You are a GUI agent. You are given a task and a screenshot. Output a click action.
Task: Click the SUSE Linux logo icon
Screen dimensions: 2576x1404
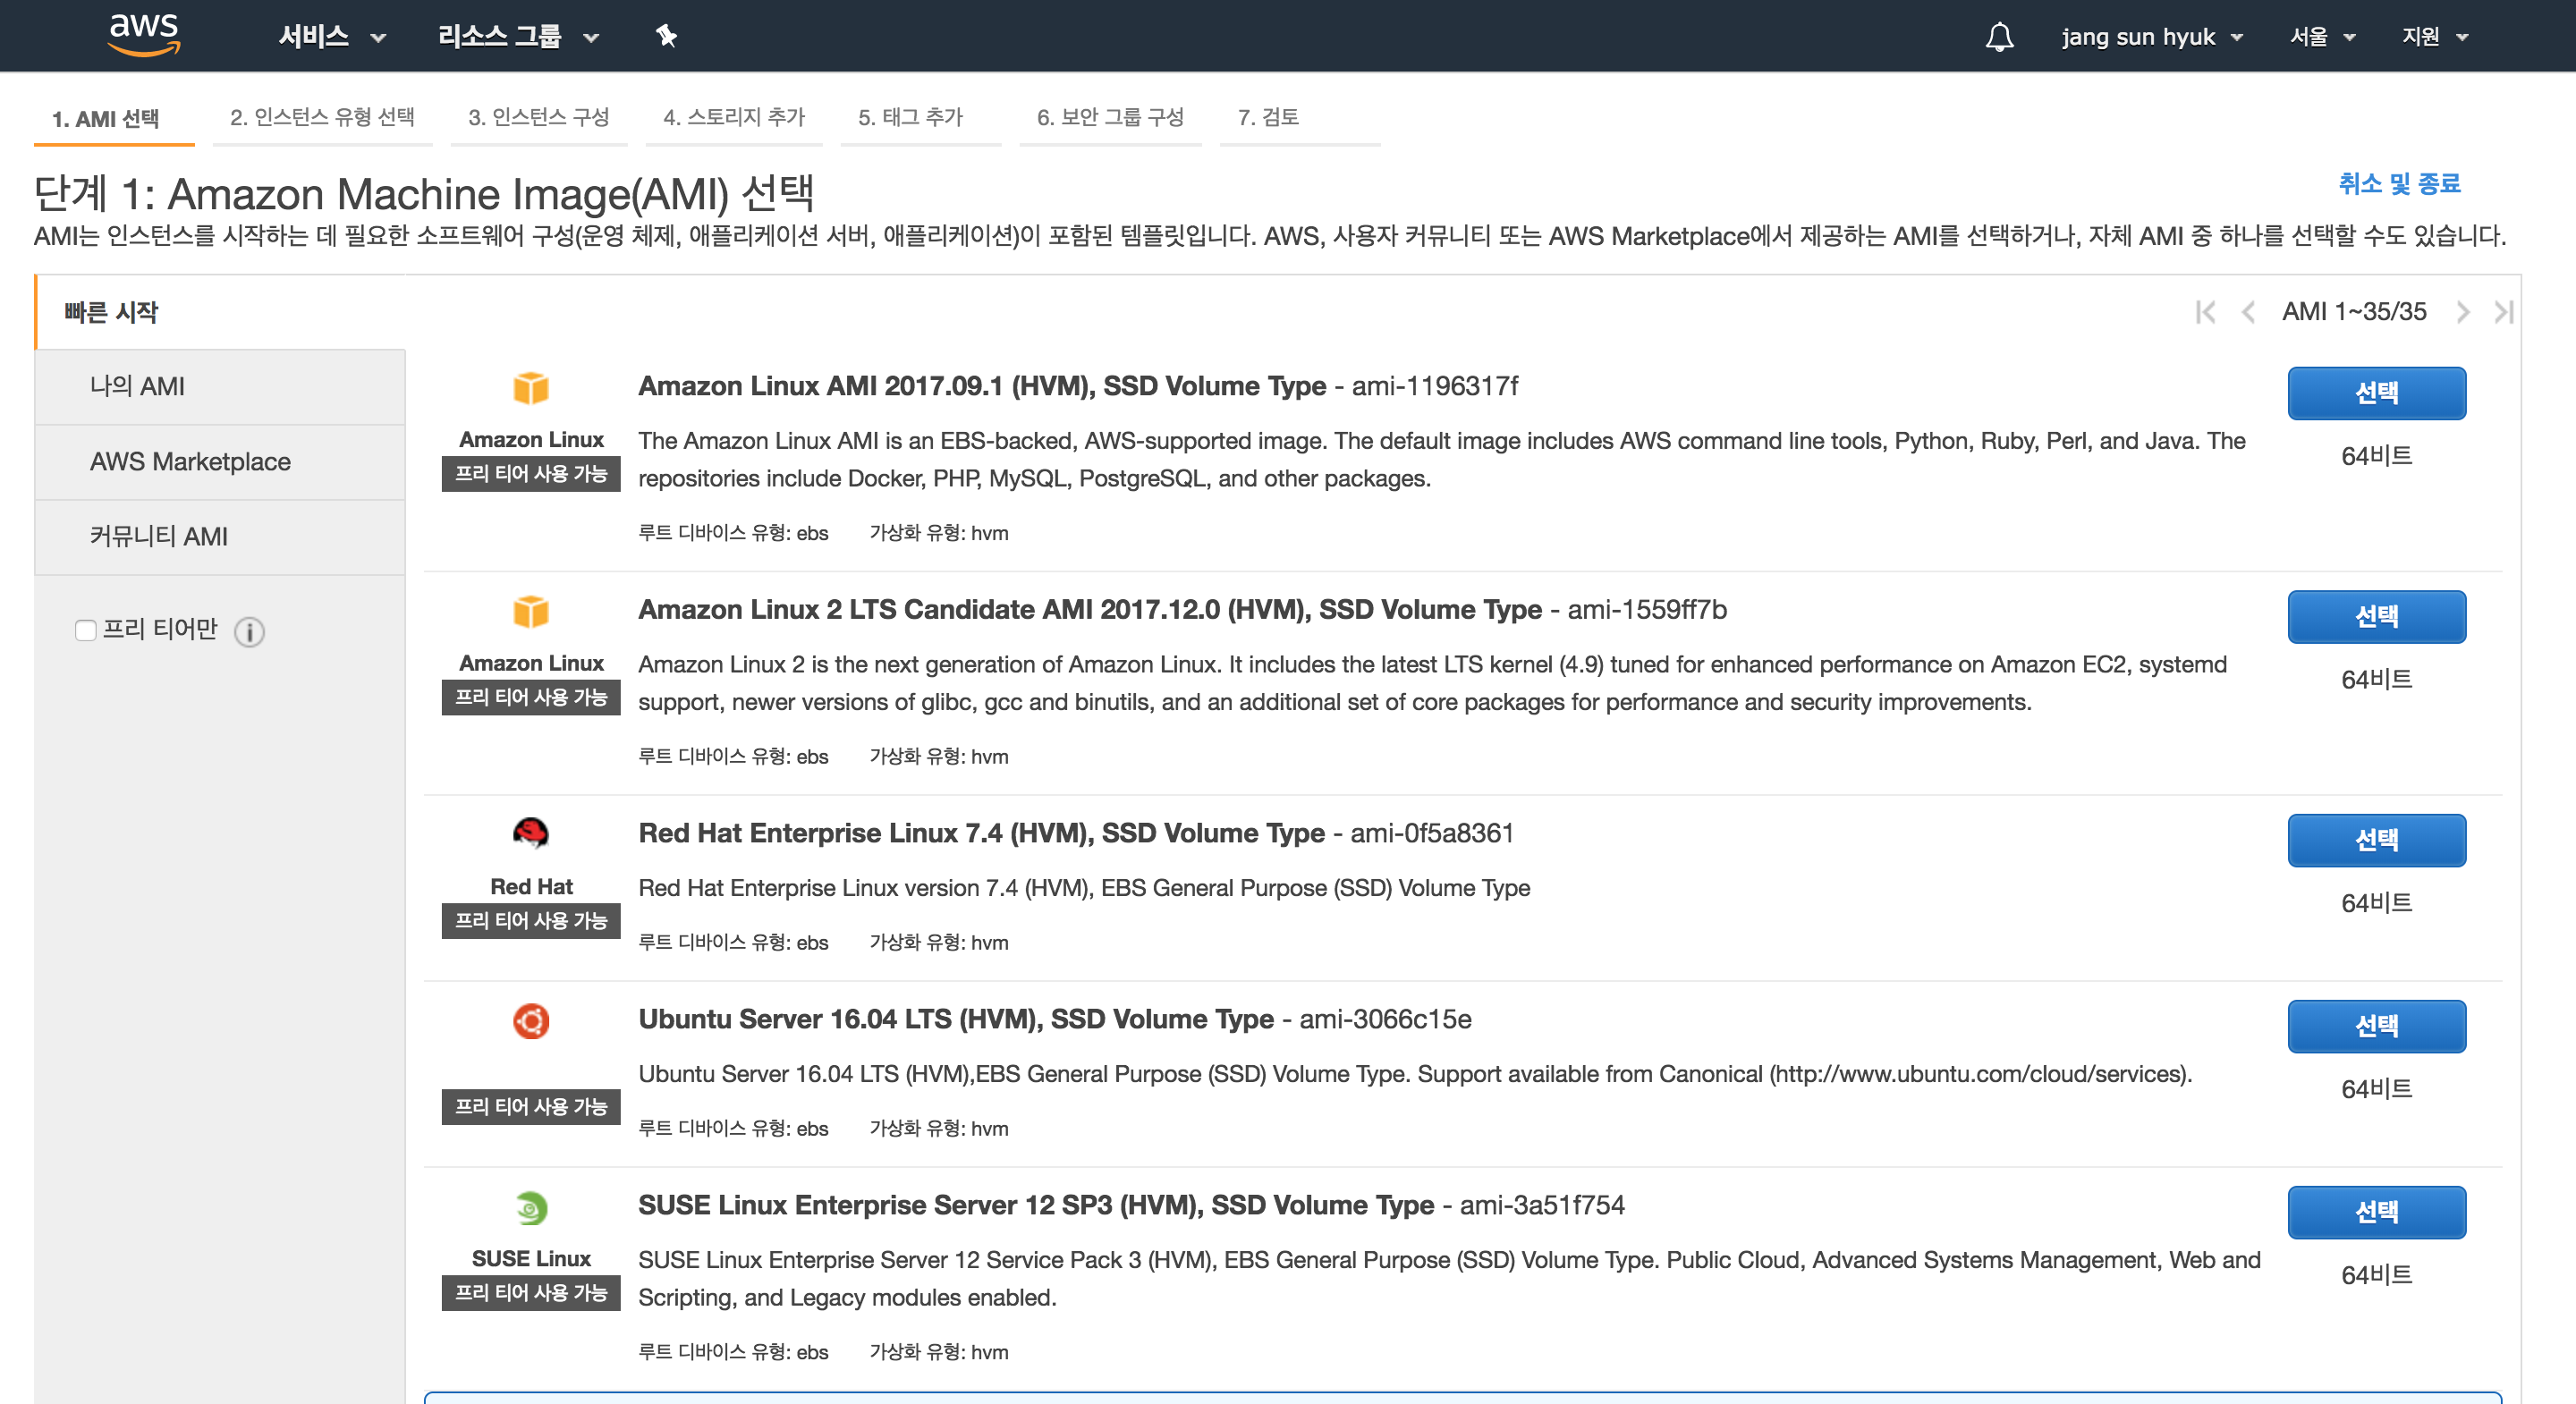(x=531, y=1208)
